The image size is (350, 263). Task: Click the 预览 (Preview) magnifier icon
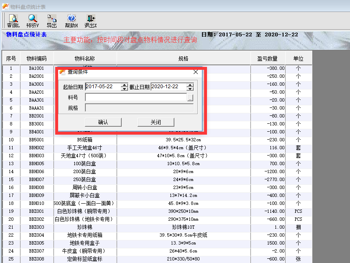[x=33, y=21]
